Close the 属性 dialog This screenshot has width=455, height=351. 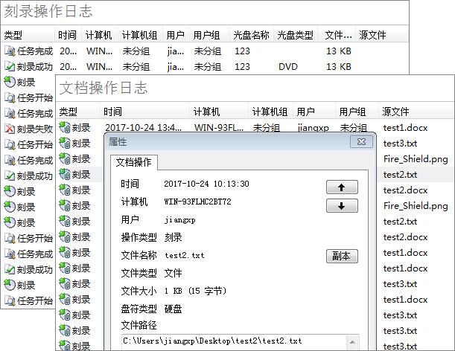tap(361, 142)
